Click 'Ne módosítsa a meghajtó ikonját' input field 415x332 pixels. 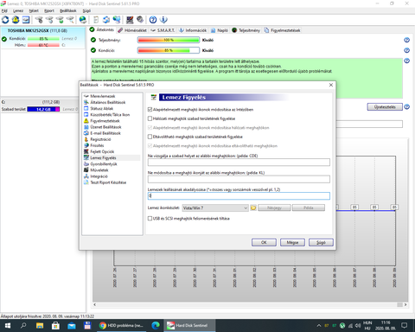(x=239, y=179)
